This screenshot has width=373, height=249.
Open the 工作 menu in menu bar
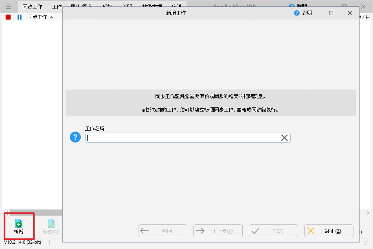click(x=57, y=7)
